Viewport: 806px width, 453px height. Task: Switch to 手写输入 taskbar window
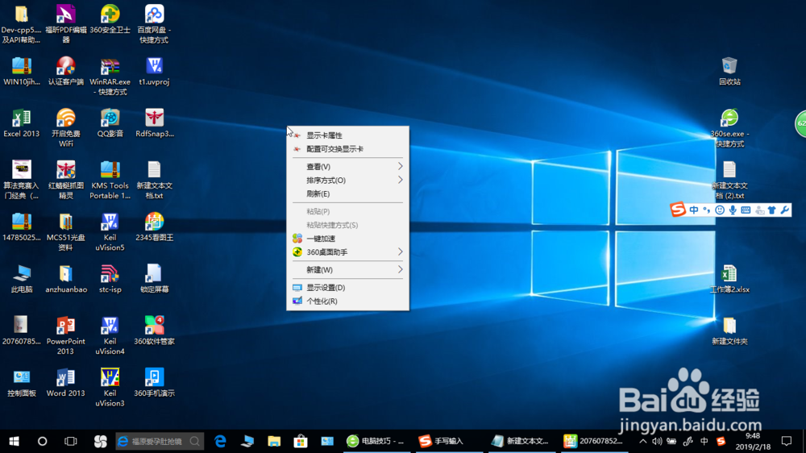(x=449, y=441)
